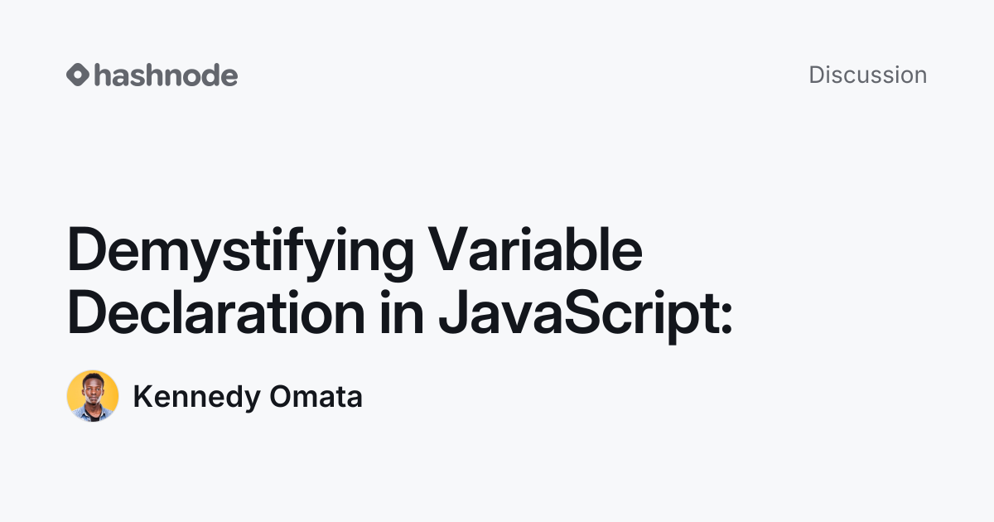Viewport: 994px width, 522px height.
Task: Select the Discussion label
Action: coord(867,75)
